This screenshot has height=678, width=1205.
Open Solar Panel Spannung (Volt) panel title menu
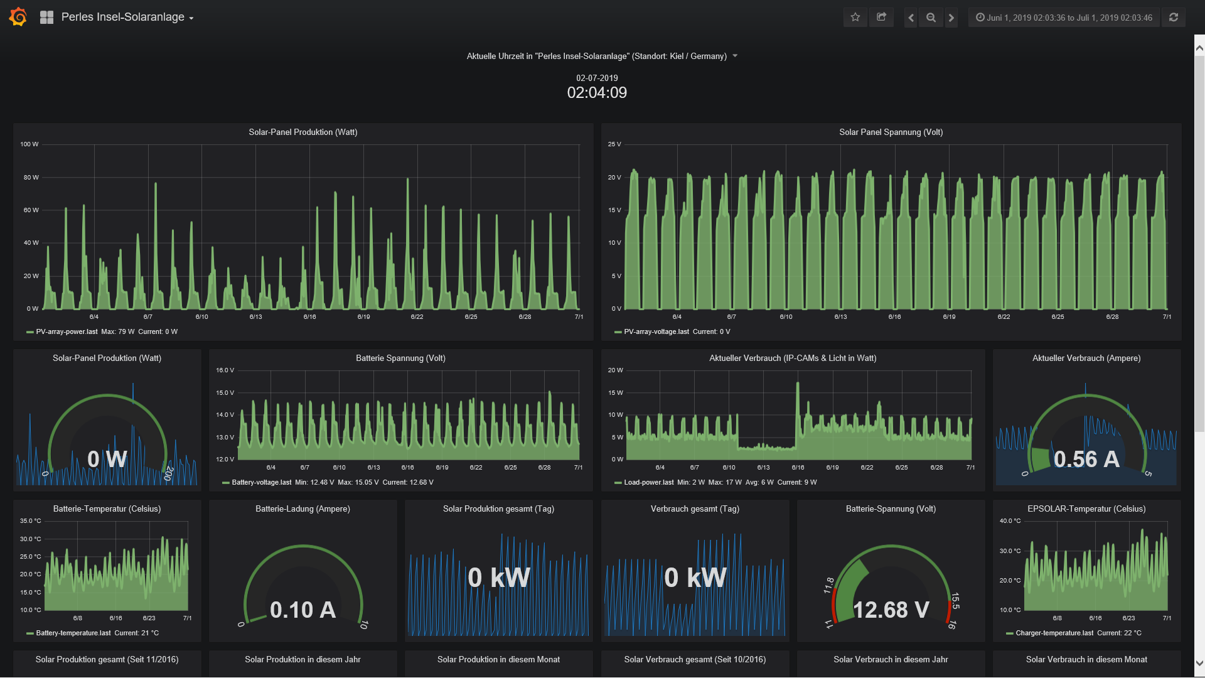click(891, 132)
